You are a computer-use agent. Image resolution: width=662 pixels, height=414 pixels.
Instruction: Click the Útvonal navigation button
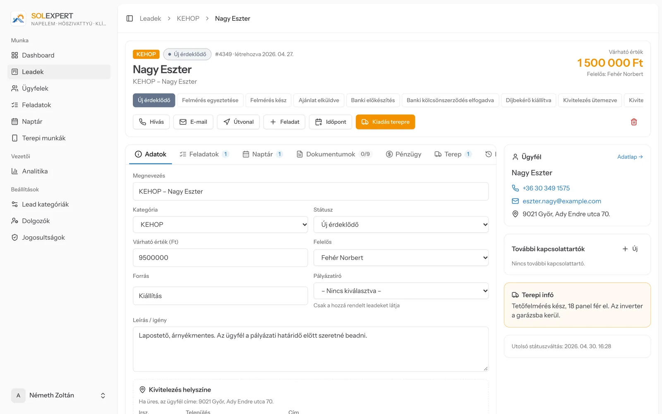[238, 122]
